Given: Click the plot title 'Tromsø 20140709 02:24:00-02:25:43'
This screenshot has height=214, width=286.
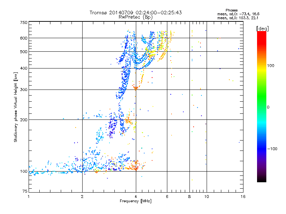Looking at the screenshot, I should click(135, 12).
